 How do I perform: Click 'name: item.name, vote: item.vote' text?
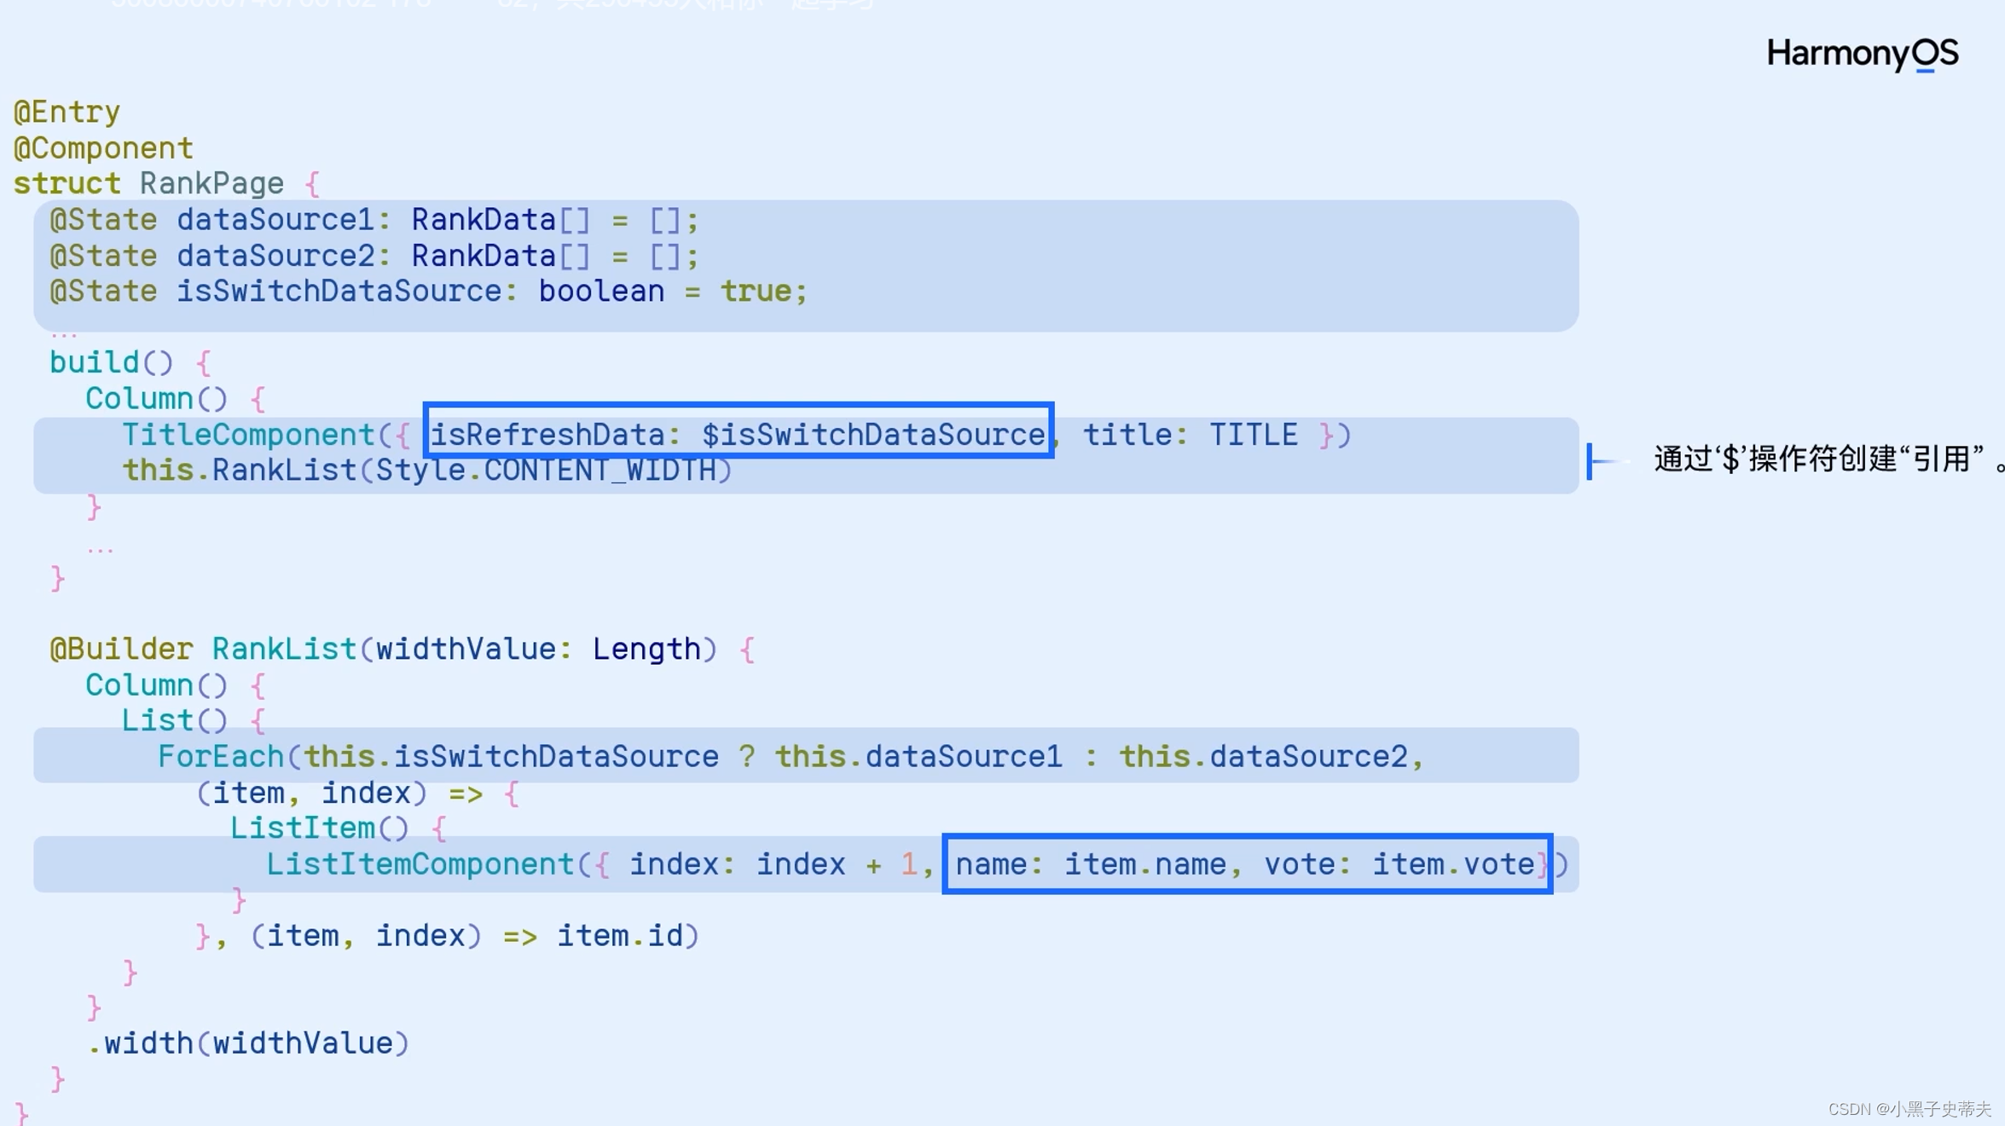(1245, 864)
